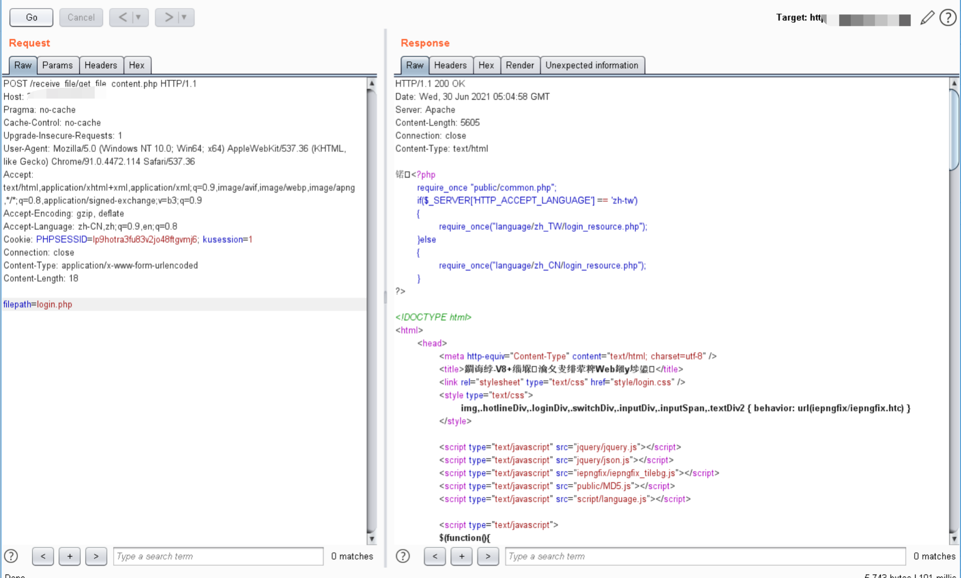961x578 pixels.
Task: Click the Accept-Language request header
Action: pyautogui.click(x=90, y=226)
